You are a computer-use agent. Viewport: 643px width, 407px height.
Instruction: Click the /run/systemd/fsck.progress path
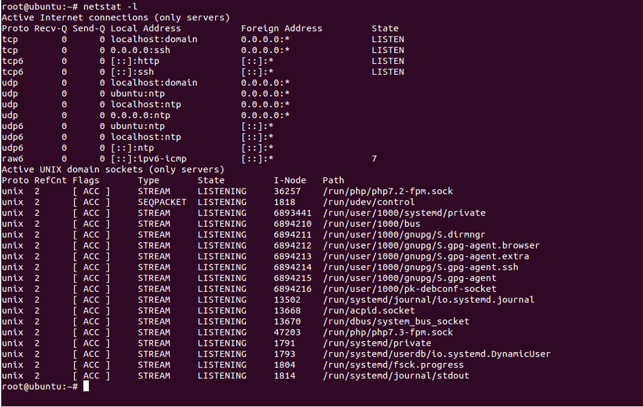tap(393, 365)
